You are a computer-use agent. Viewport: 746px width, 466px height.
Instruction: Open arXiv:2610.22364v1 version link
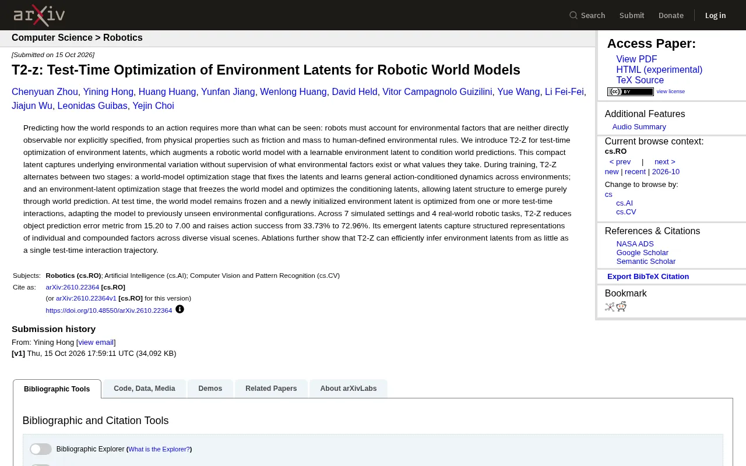[86, 298]
